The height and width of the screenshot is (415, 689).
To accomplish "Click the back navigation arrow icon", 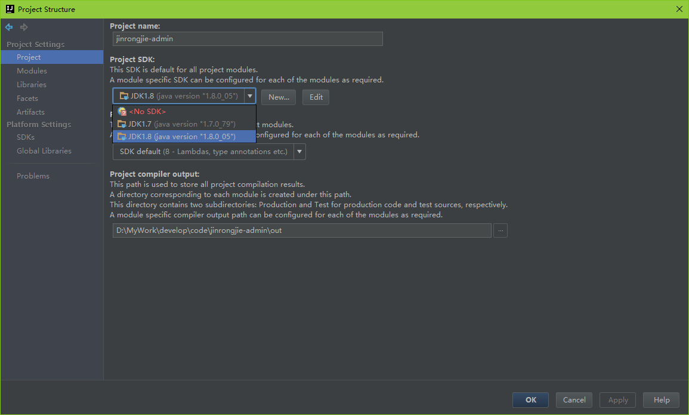I will pos(9,27).
